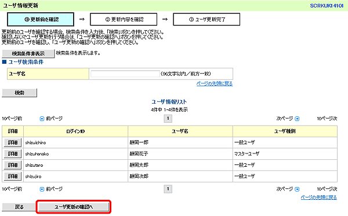Select login ID shizujiro cell
The width and height of the screenshot is (348, 216).
75,177
